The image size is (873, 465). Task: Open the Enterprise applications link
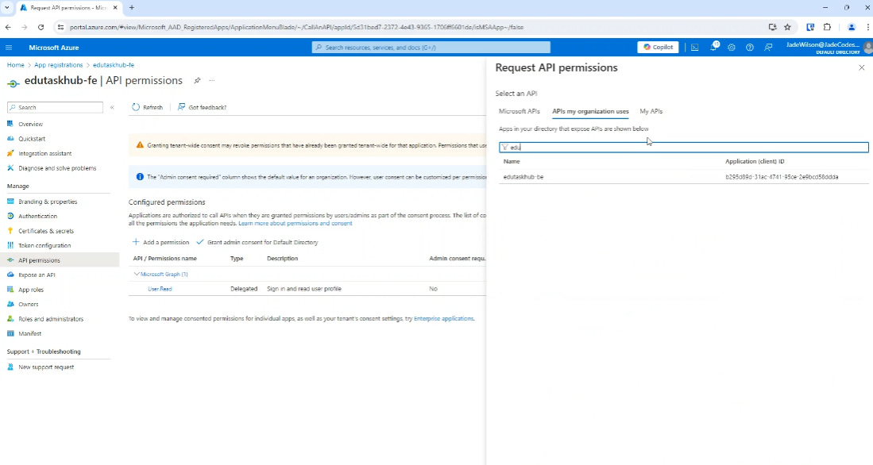point(444,319)
